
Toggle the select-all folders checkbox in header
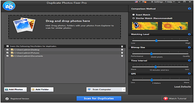click(8, 46)
